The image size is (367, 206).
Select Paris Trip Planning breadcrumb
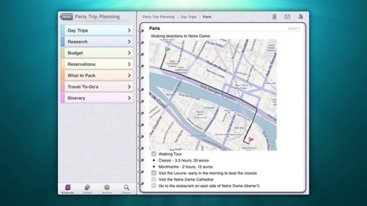tap(158, 17)
